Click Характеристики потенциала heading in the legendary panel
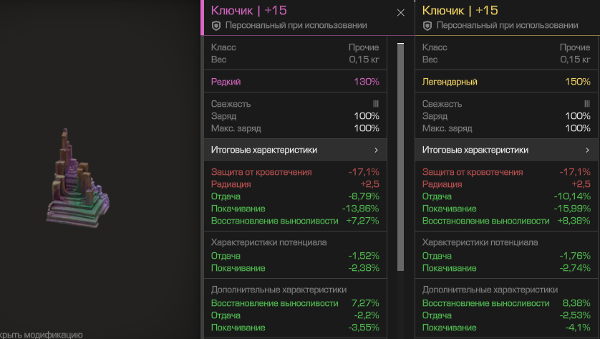Image resolution: width=600 pixels, height=339 pixels. click(x=480, y=242)
